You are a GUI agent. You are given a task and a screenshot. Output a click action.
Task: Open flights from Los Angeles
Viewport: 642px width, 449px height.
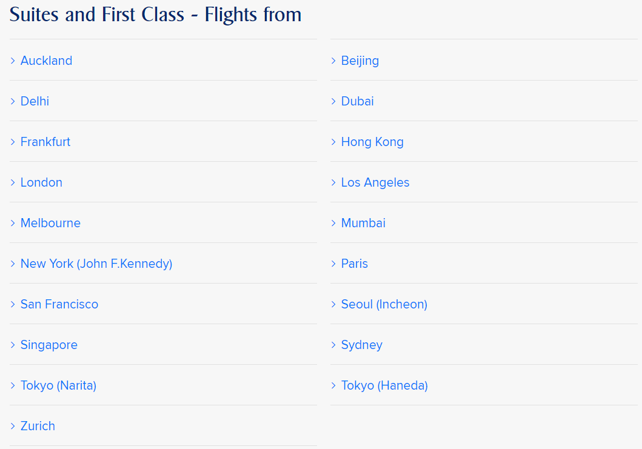[x=375, y=182]
